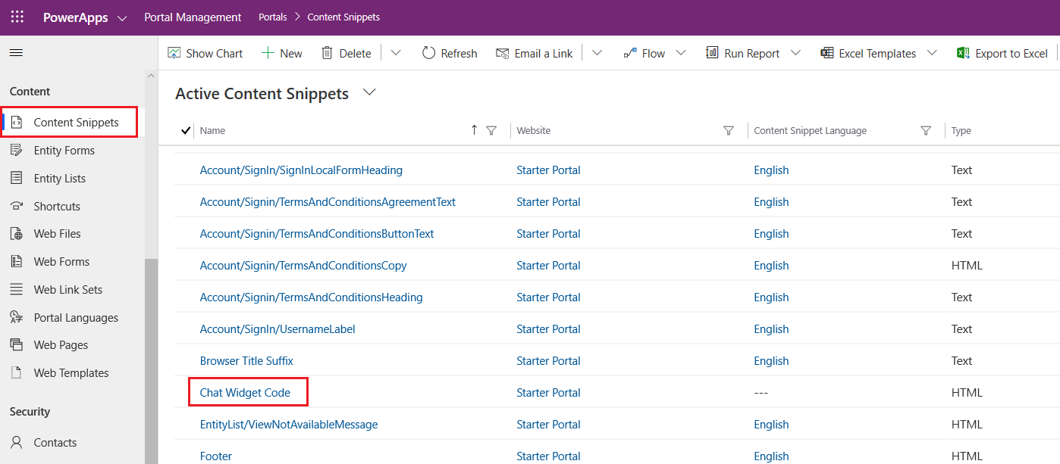Image resolution: width=1060 pixels, height=464 pixels.
Task: Open Account/Signin/TermsAndConditionsButtonText snippet
Action: click(317, 234)
